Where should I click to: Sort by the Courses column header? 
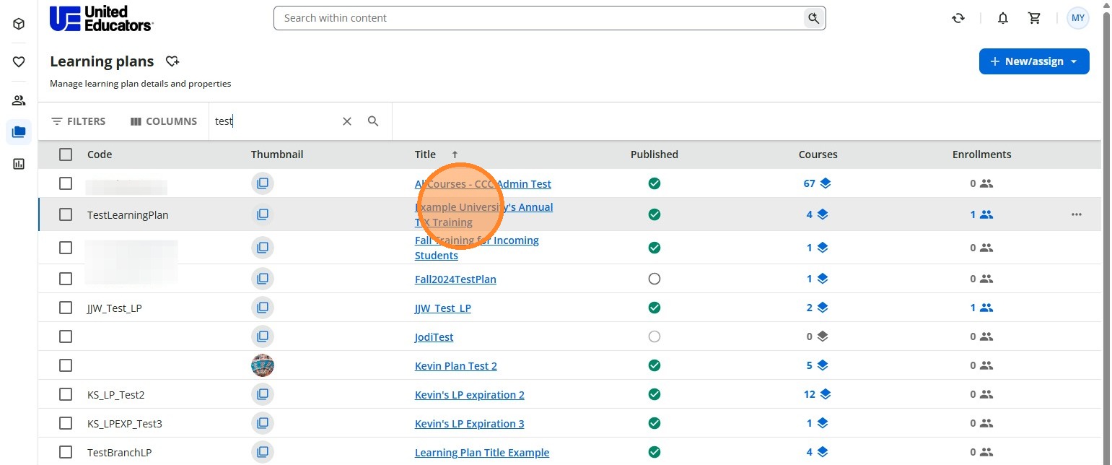(818, 154)
